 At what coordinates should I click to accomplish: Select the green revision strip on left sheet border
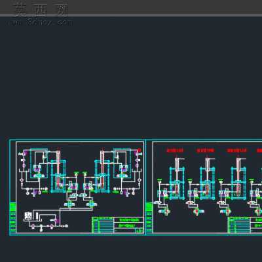(x=13, y=217)
